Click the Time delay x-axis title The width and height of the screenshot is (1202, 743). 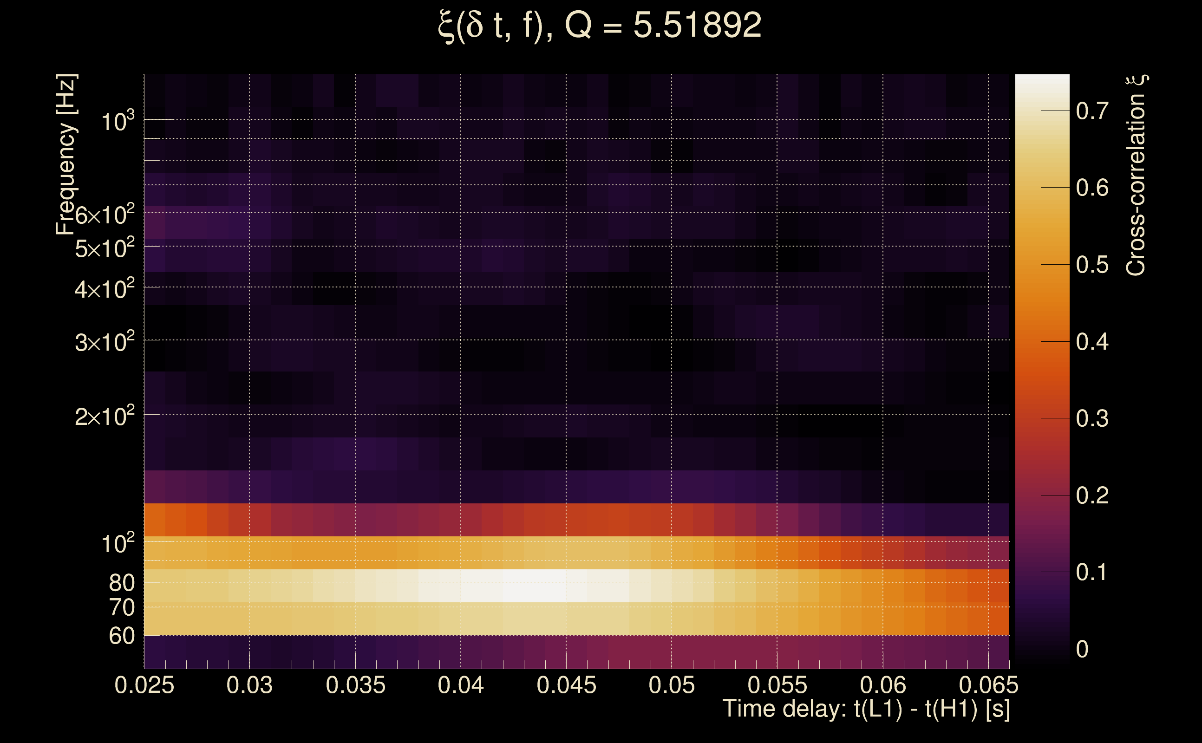coord(866,709)
